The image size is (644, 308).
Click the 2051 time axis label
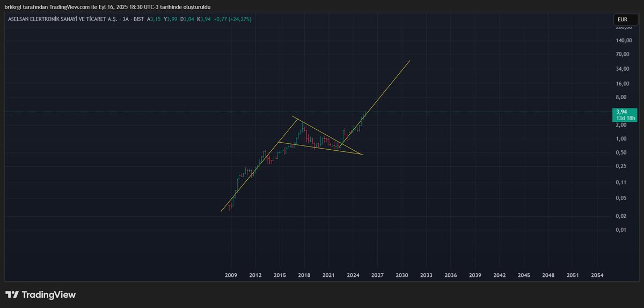573,275
